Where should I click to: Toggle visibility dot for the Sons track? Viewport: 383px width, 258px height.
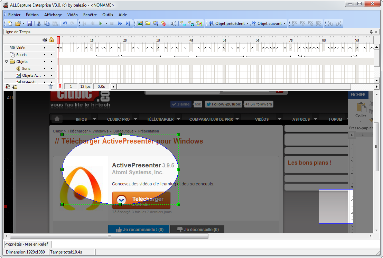click(45, 68)
